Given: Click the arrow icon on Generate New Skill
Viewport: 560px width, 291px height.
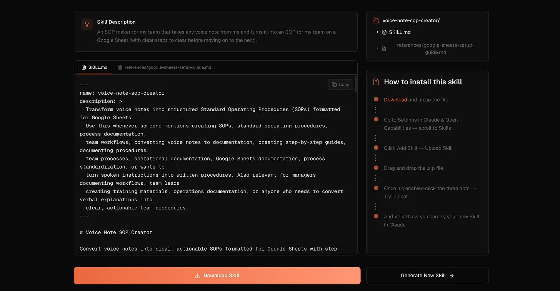Looking at the screenshot, I should pyautogui.click(x=452, y=276).
